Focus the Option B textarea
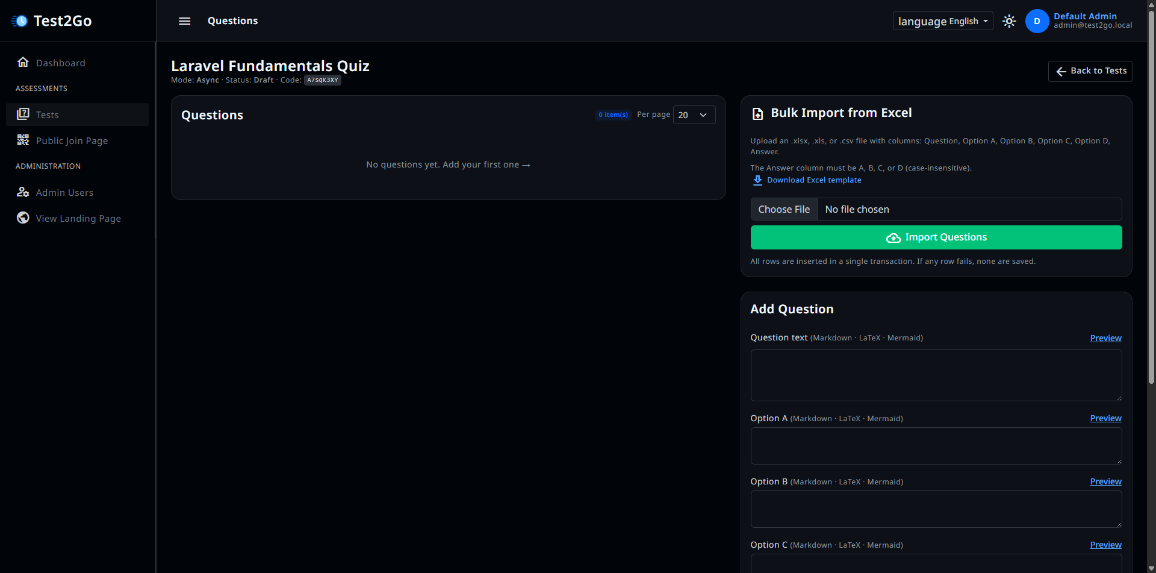Image resolution: width=1156 pixels, height=573 pixels. [x=936, y=509]
